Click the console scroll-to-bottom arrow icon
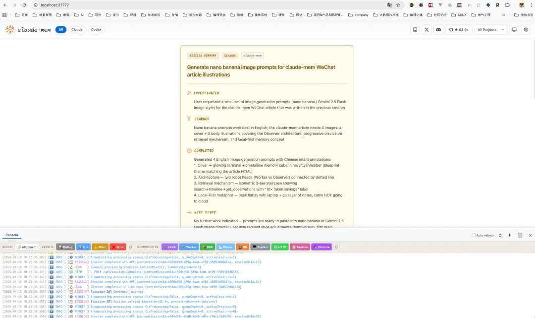 (x=510, y=235)
